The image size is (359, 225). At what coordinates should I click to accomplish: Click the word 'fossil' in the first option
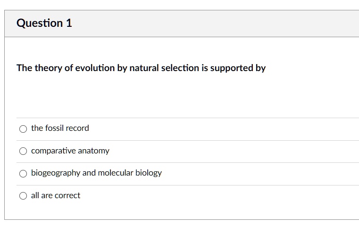click(54, 128)
